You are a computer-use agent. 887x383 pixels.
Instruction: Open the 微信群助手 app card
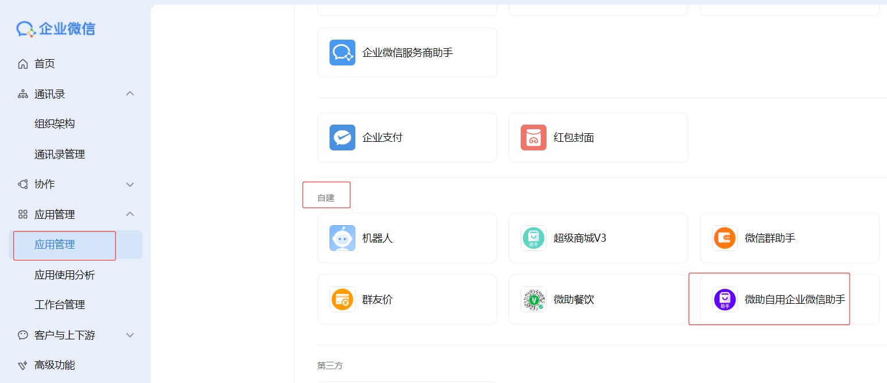click(789, 238)
